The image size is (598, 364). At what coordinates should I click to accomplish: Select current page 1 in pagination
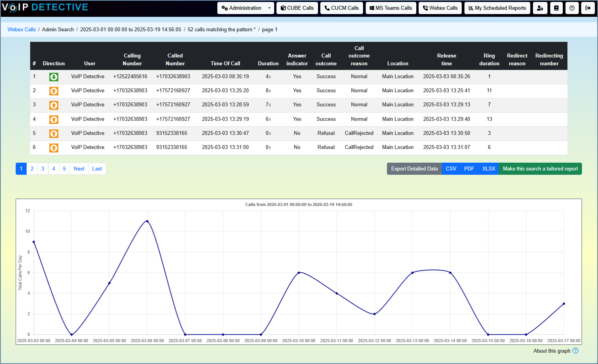point(21,169)
